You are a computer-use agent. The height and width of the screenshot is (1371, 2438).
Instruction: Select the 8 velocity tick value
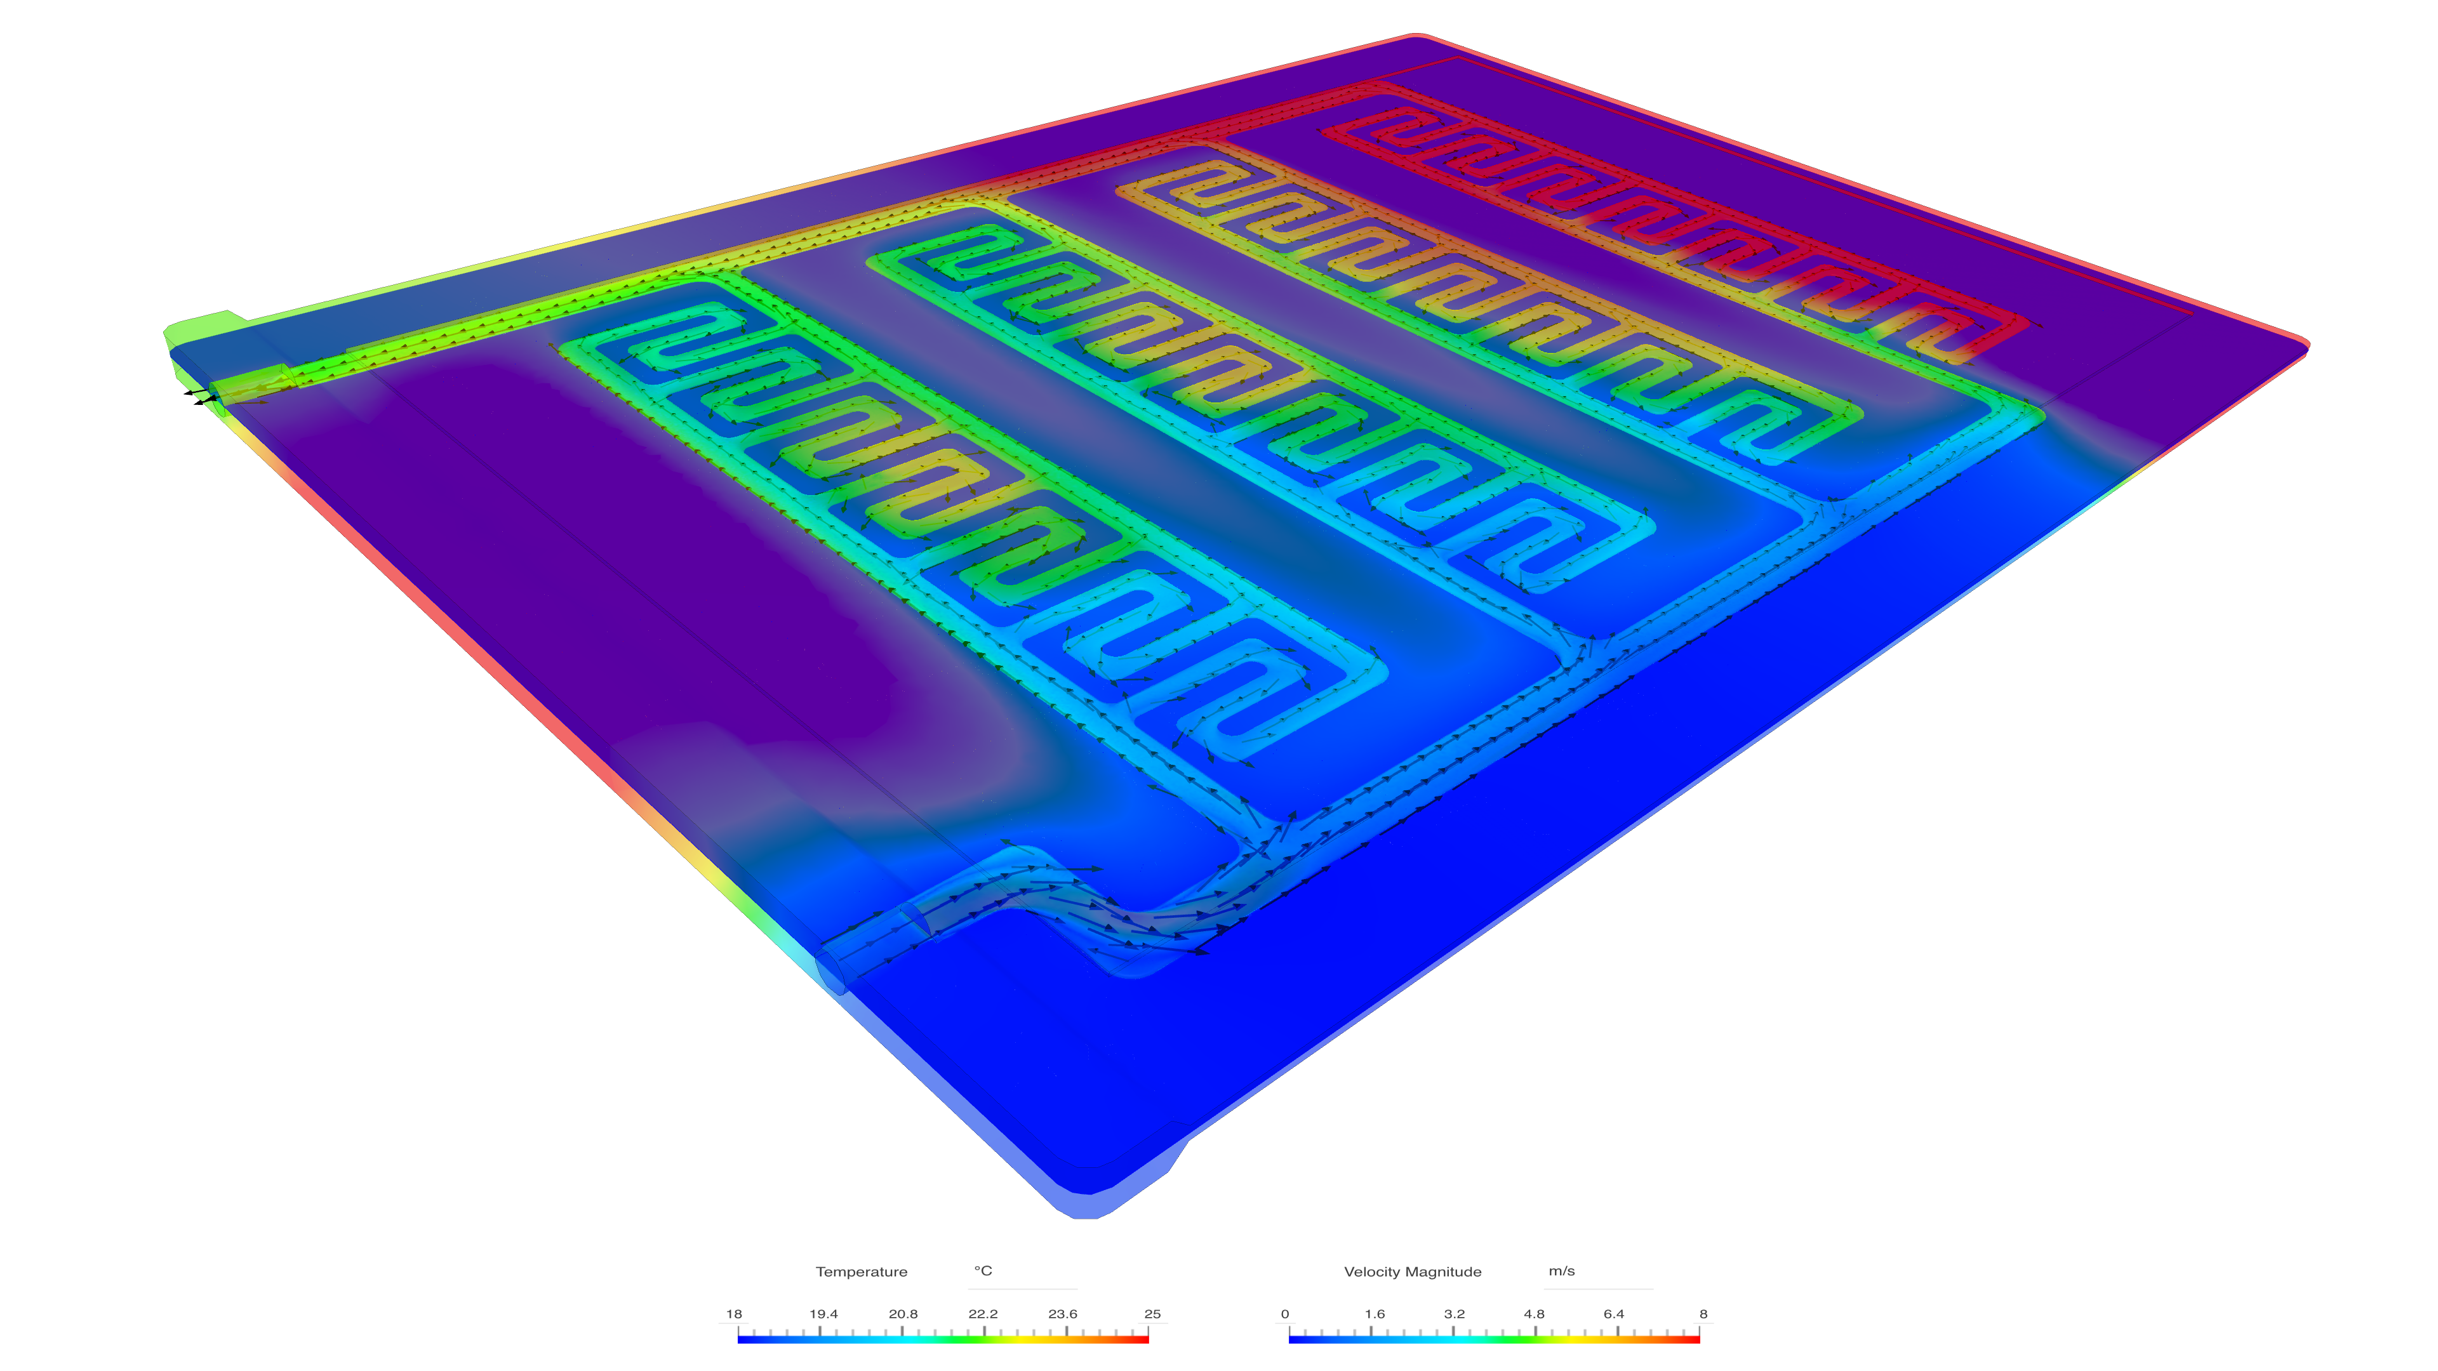pos(1703,1315)
